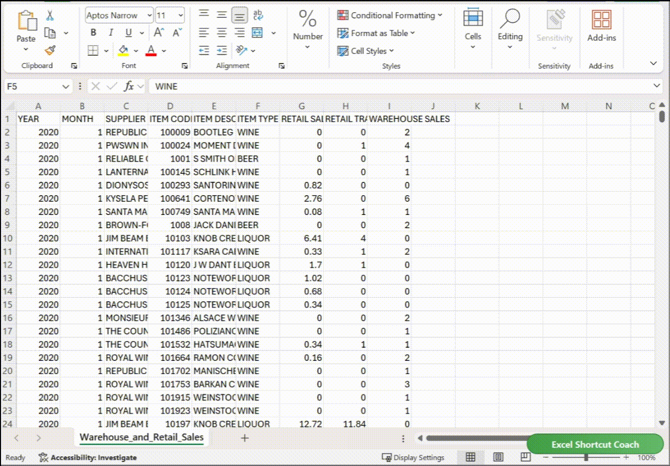Click Accessibility: Investigate in status bar
Screen dimensions: 670x466
tap(88, 457)
